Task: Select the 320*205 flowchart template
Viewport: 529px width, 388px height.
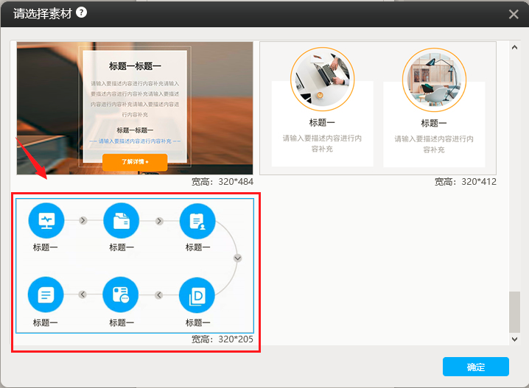Action: coord(135,265)
